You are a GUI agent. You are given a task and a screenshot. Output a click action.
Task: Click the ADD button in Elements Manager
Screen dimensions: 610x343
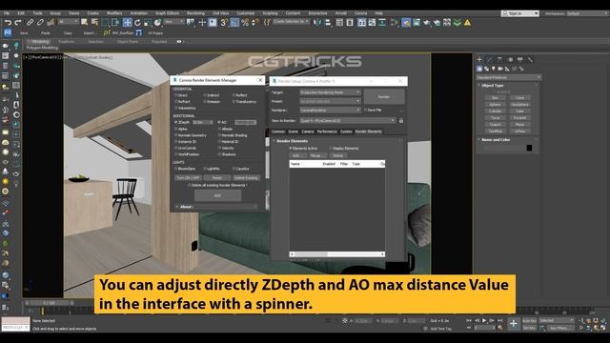[217, 195]
